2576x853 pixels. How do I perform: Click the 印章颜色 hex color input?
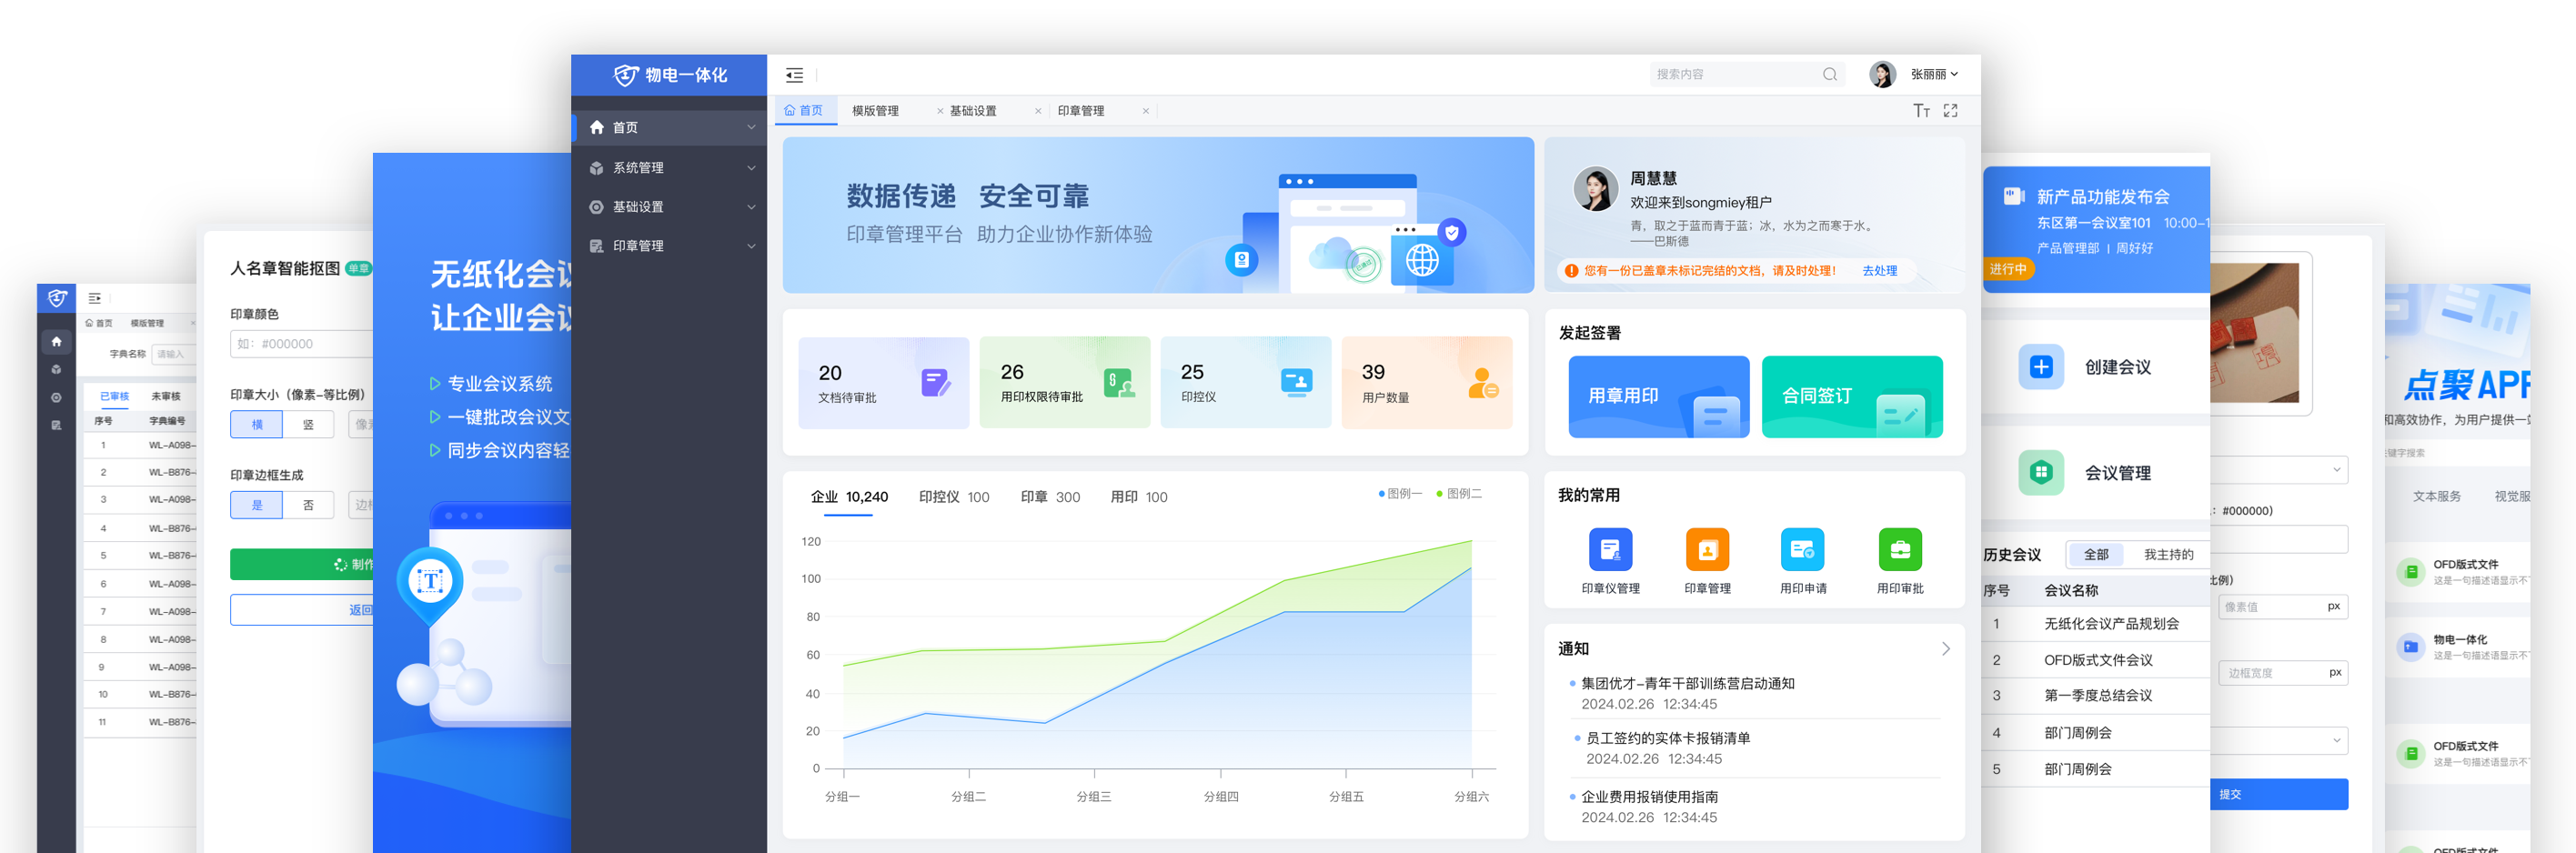tap(301, 343)
